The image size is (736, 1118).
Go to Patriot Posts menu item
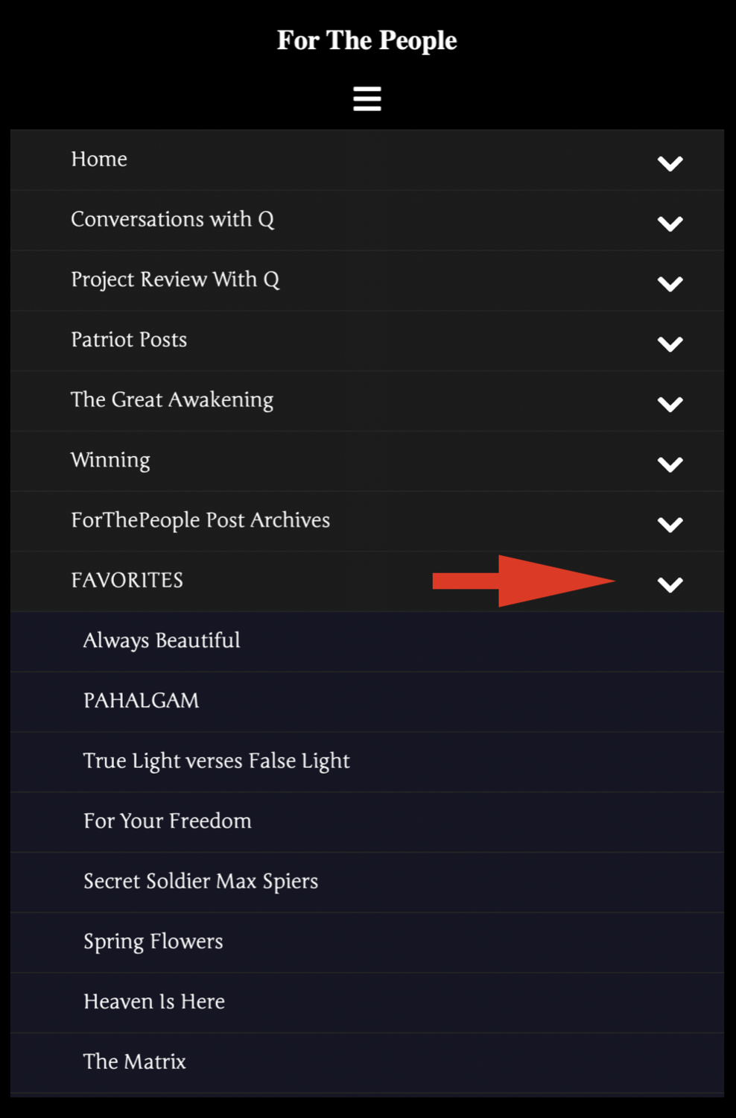pos(129,340)
